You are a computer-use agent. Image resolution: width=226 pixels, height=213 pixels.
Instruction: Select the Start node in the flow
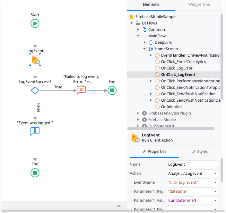[x=35, y=23]
